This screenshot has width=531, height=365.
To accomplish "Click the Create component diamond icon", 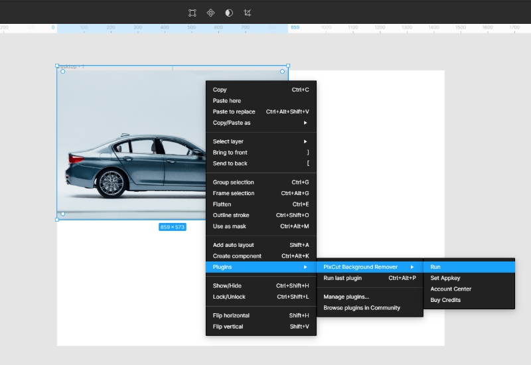I will point(210,13).
